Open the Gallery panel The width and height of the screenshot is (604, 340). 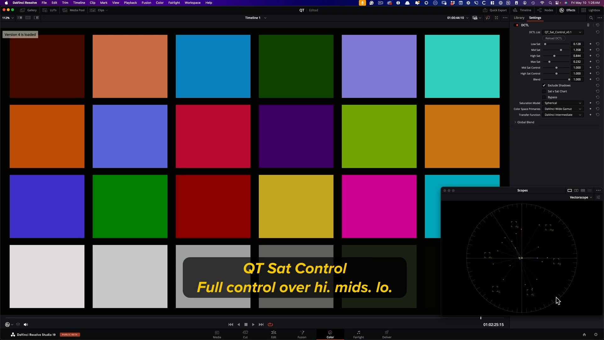[28, 10]
